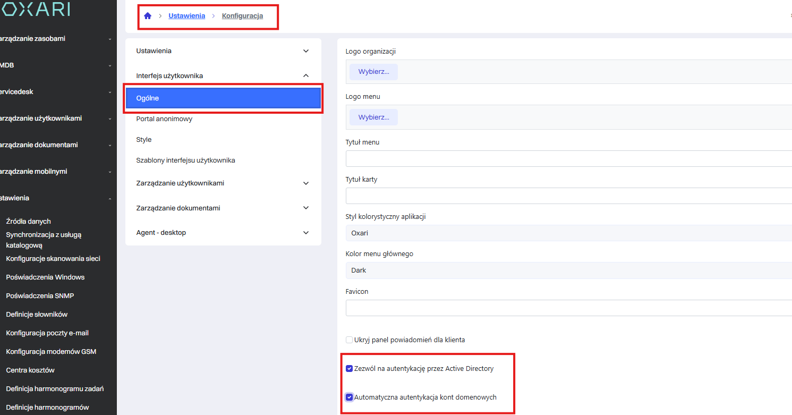792x415 pixels.
Task: Click the Tytuł menu input field
Action: 568,158
